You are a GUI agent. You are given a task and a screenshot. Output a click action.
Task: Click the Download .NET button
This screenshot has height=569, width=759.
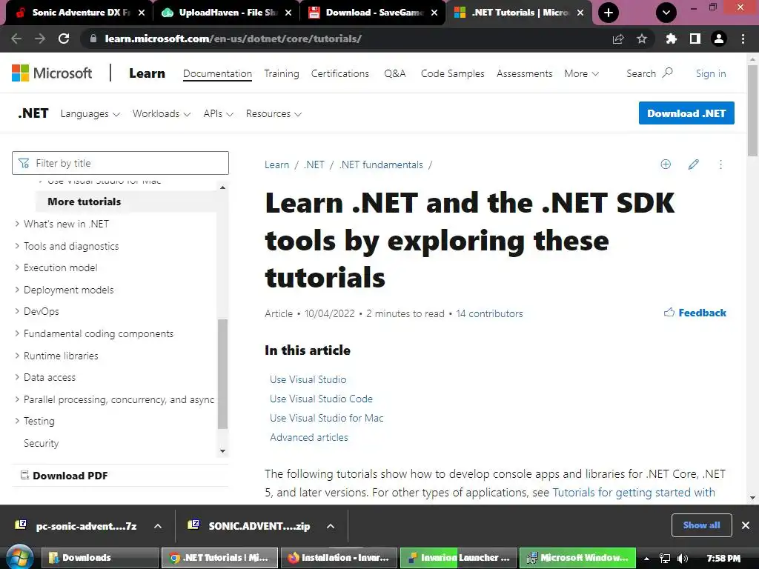(x=686, y=113)
